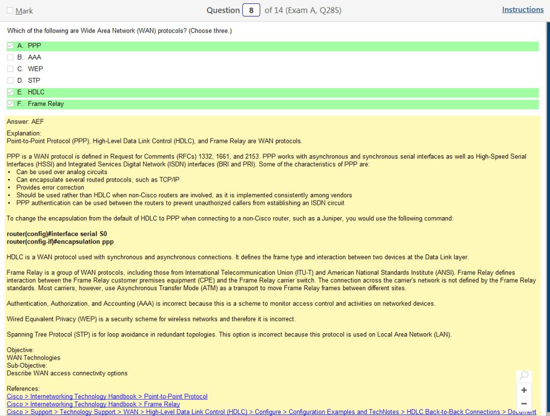Click the PPP answer option text
The image size is (550, 416).
pos(34,46)
